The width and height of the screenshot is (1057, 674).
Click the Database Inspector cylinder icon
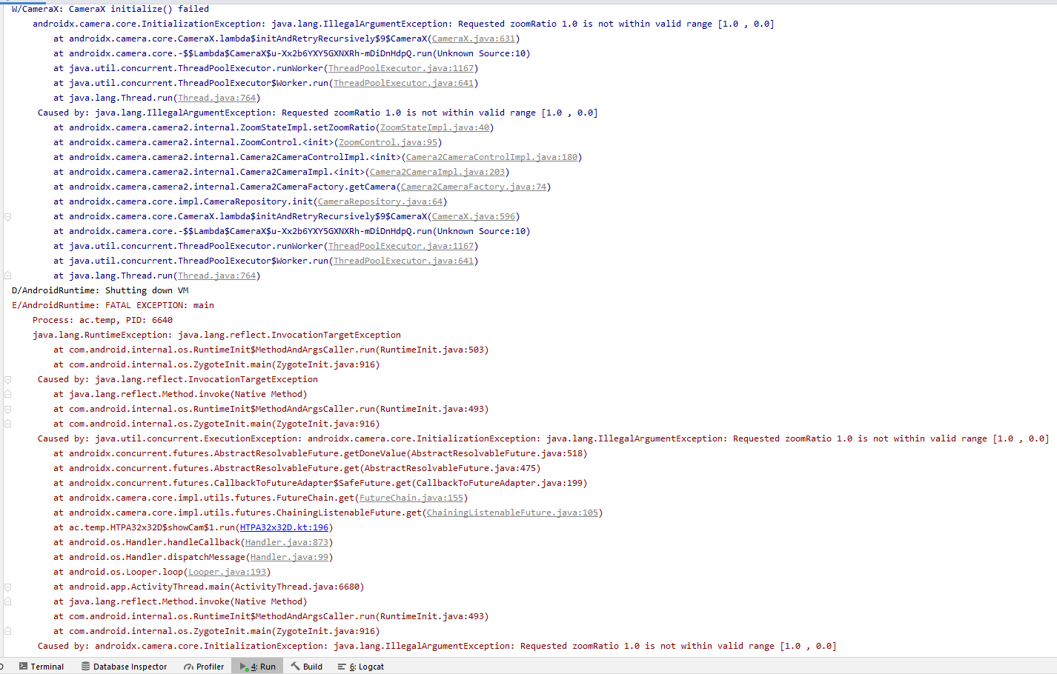(x=86, y=667)
